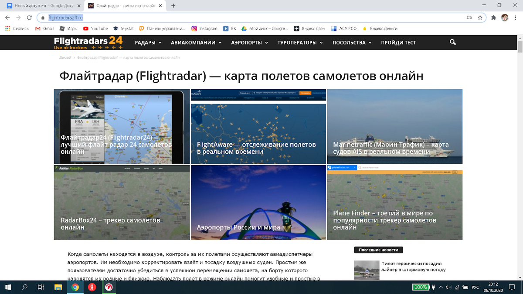Open the Chrome profile avatar

click(504, 18)
